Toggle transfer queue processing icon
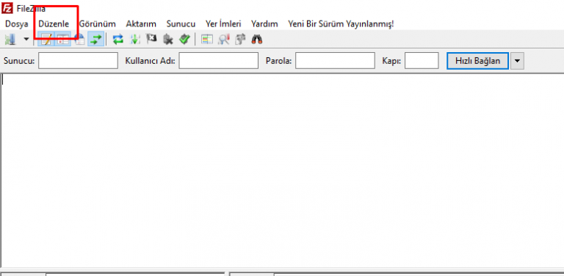The width and height of the screenshot is (564, 276). click(x=134, y=40)
